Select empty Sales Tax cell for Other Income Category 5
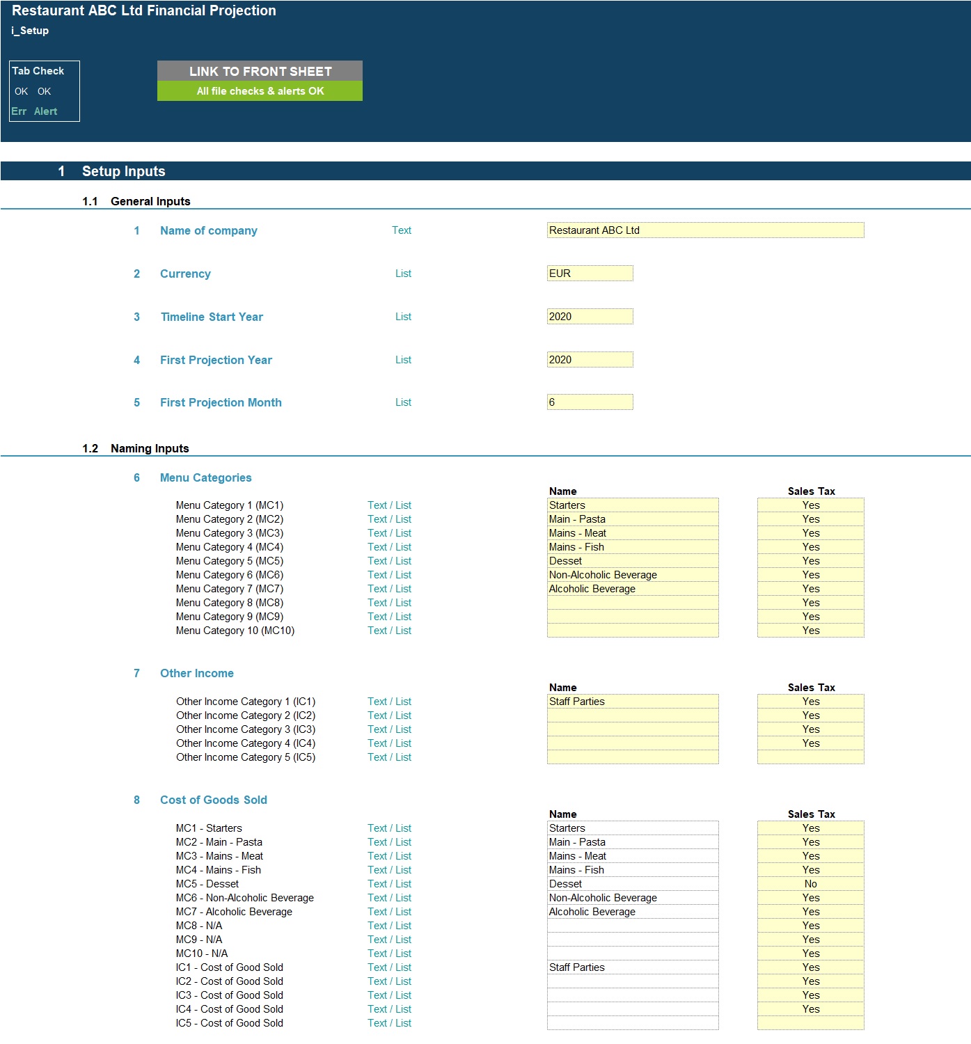This screenshot has width=971, height=1044. pyautogui.click(x=811, y=757)
